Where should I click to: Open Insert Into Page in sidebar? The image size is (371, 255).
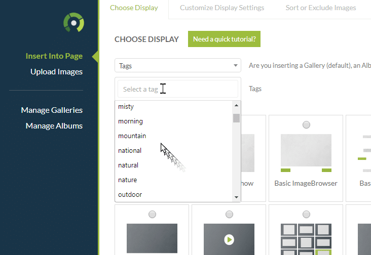pyautogui.click(x=54, y=56)
